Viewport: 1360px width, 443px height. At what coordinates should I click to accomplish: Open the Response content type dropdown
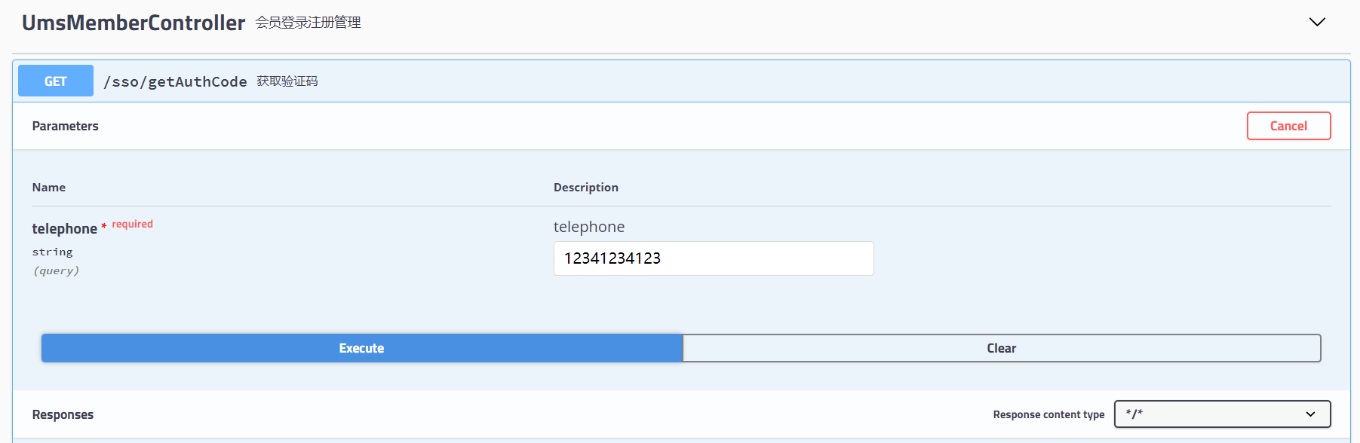tap(1222, 414)
